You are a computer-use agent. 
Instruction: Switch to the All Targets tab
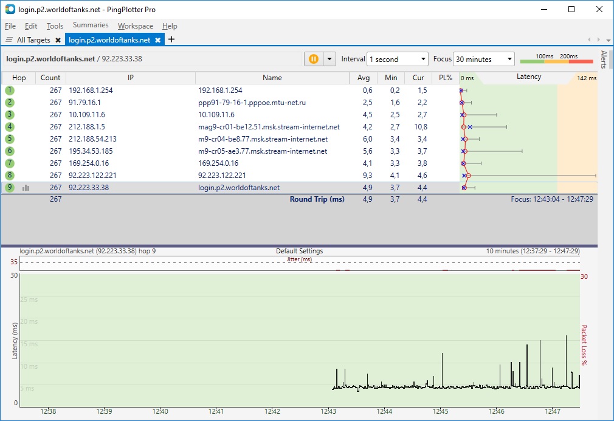[x=33, y=40]
